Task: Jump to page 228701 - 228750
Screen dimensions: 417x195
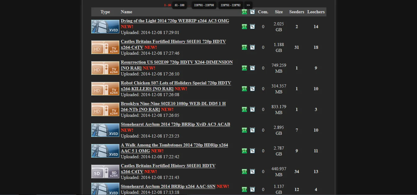Action: pos(204,5)
